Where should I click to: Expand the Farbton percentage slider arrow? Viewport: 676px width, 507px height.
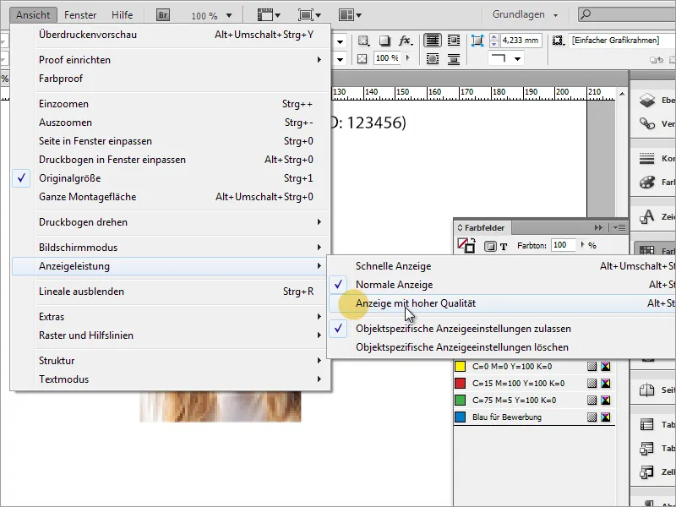coord(582,245)
